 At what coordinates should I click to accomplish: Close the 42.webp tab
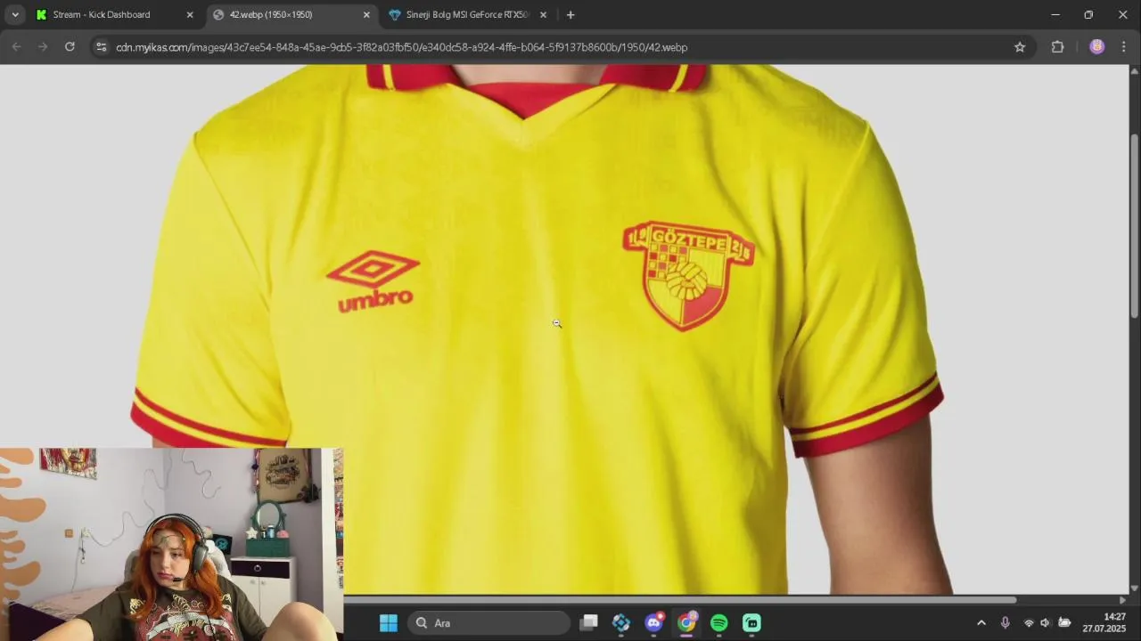click(366, 15)
